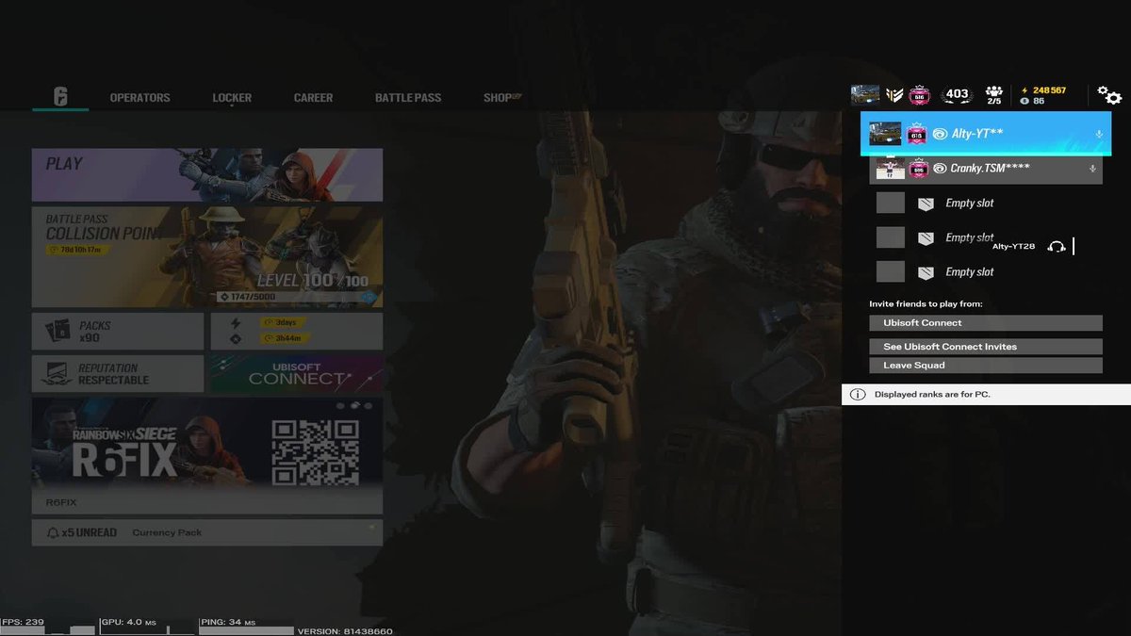The height and width of the screenshot is (636, 1131).
Task: Scan area: click the R6FIX QR code
Action: point(315,453)
